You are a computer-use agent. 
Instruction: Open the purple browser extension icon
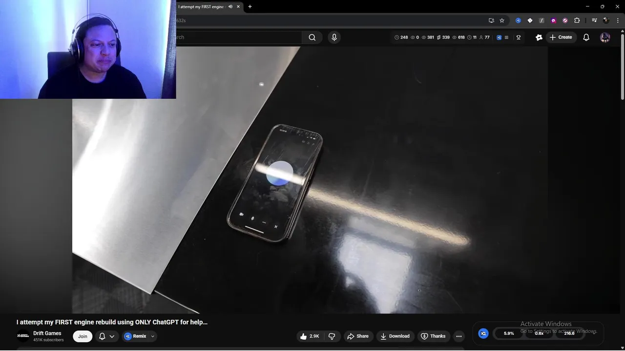[553, 20]
